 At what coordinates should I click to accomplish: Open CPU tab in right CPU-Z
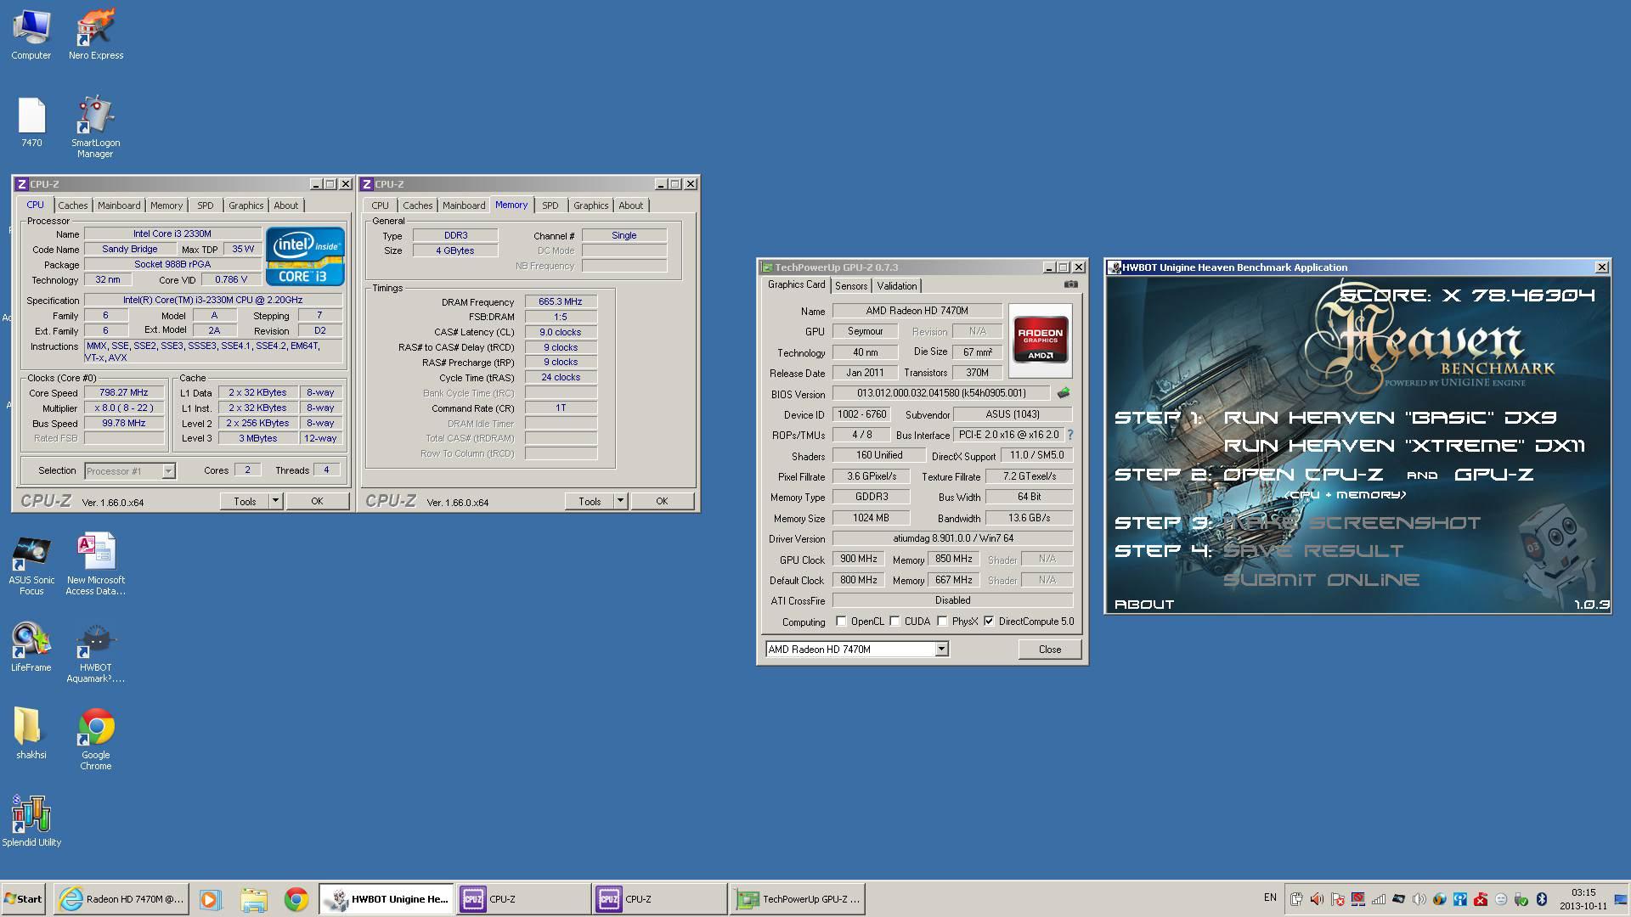click(380, 205)
